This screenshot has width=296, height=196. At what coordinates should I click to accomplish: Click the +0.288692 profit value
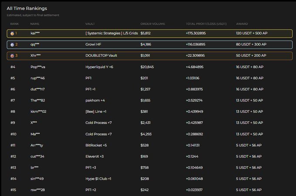[x=195, y=134]
